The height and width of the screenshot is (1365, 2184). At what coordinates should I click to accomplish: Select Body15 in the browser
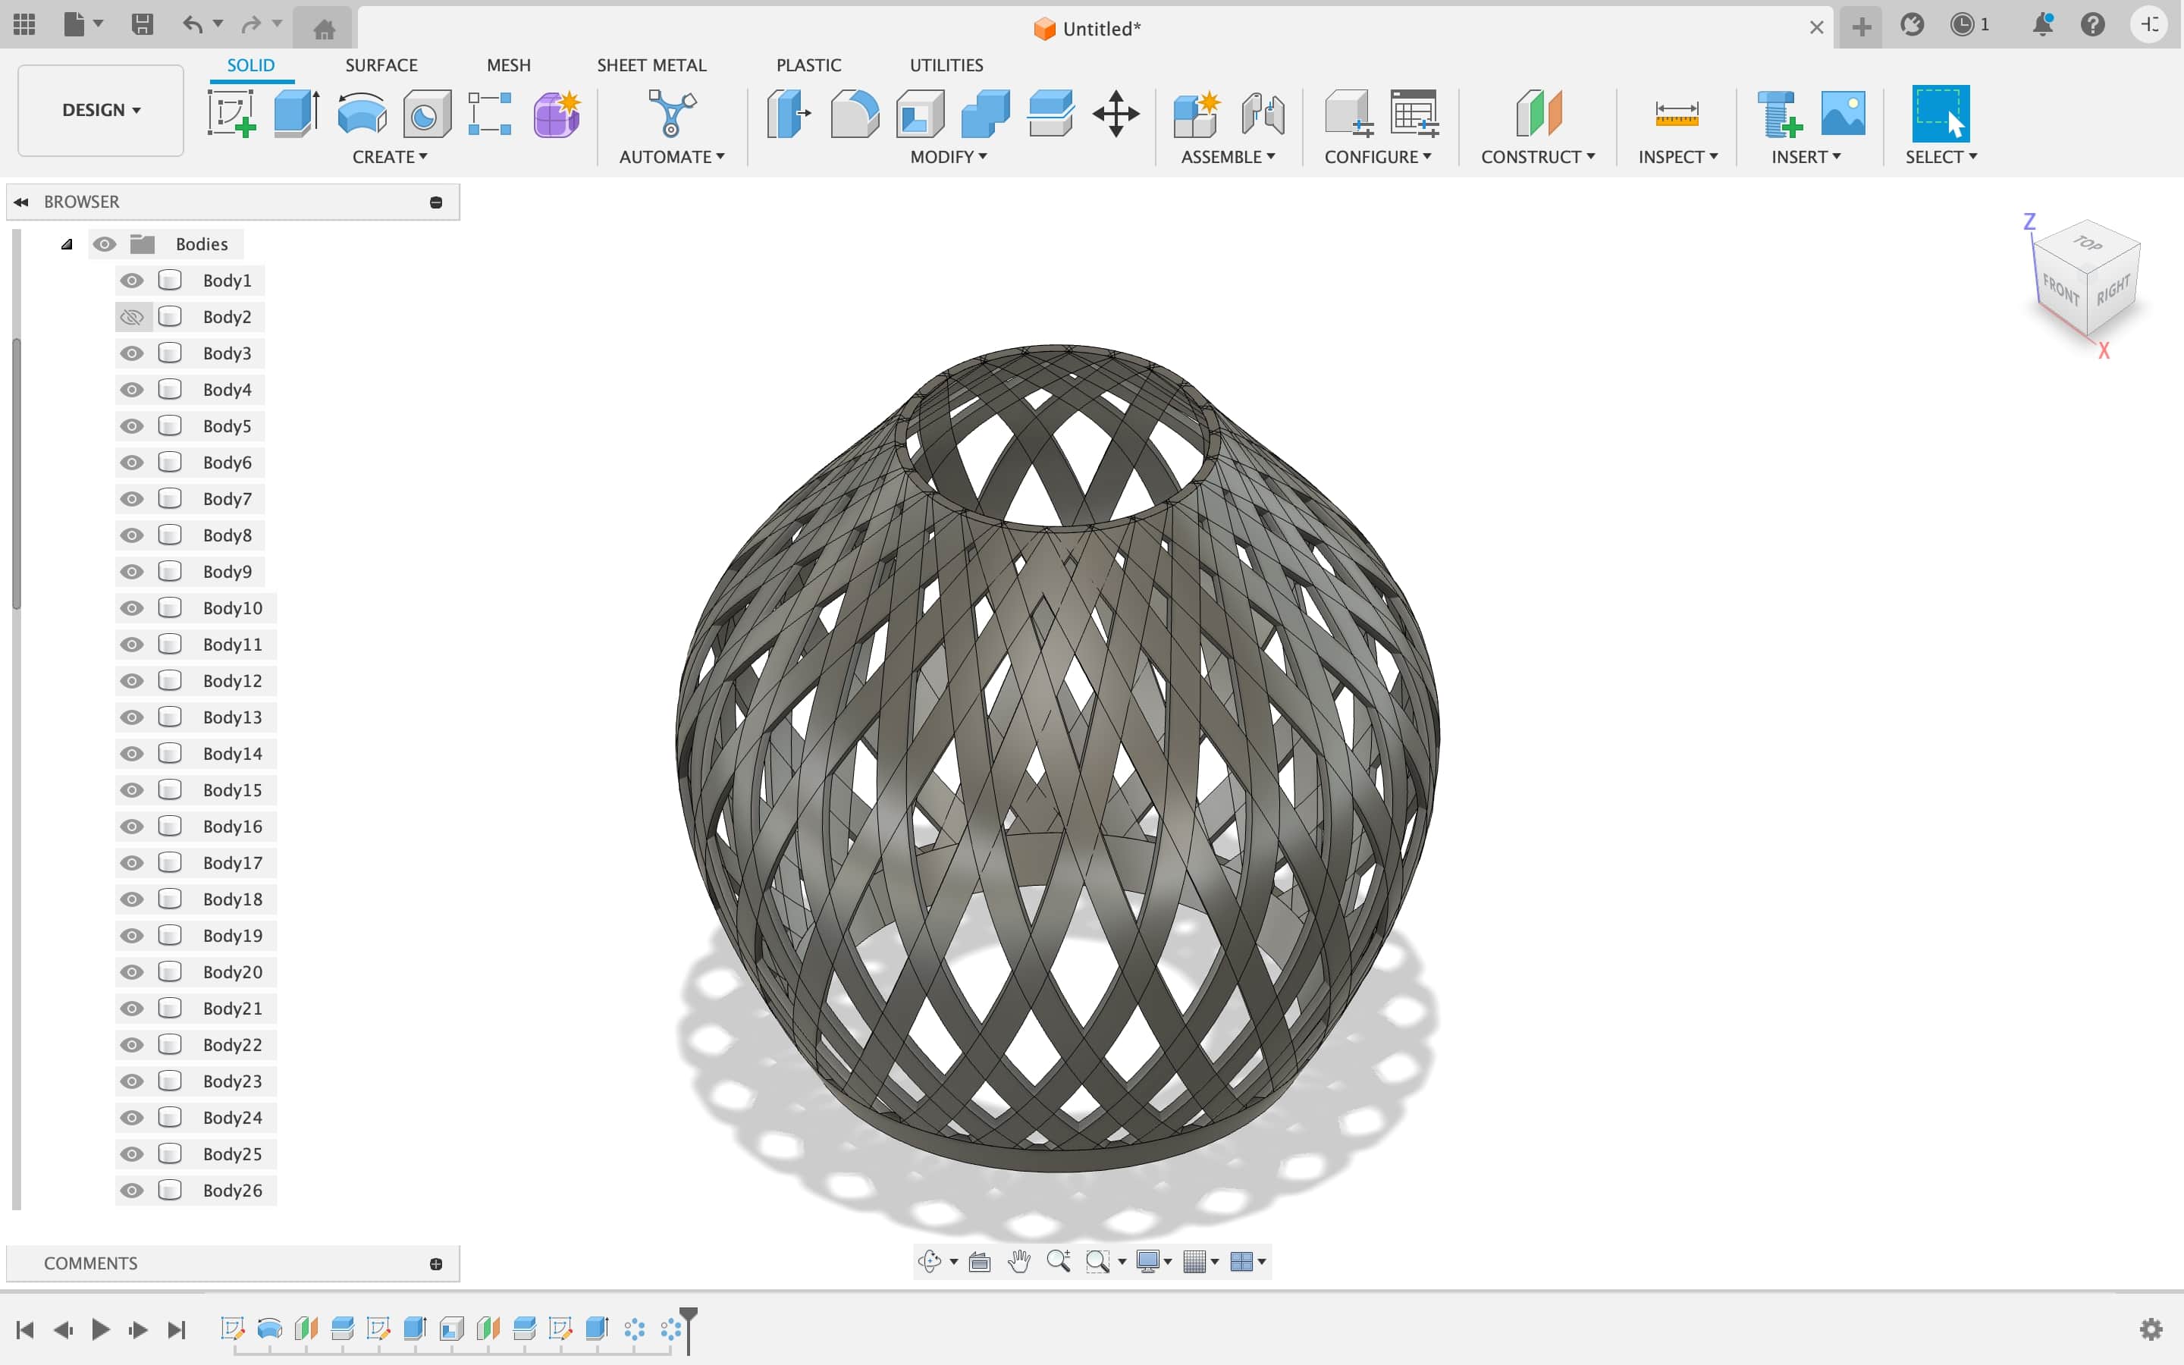[232, 790]
